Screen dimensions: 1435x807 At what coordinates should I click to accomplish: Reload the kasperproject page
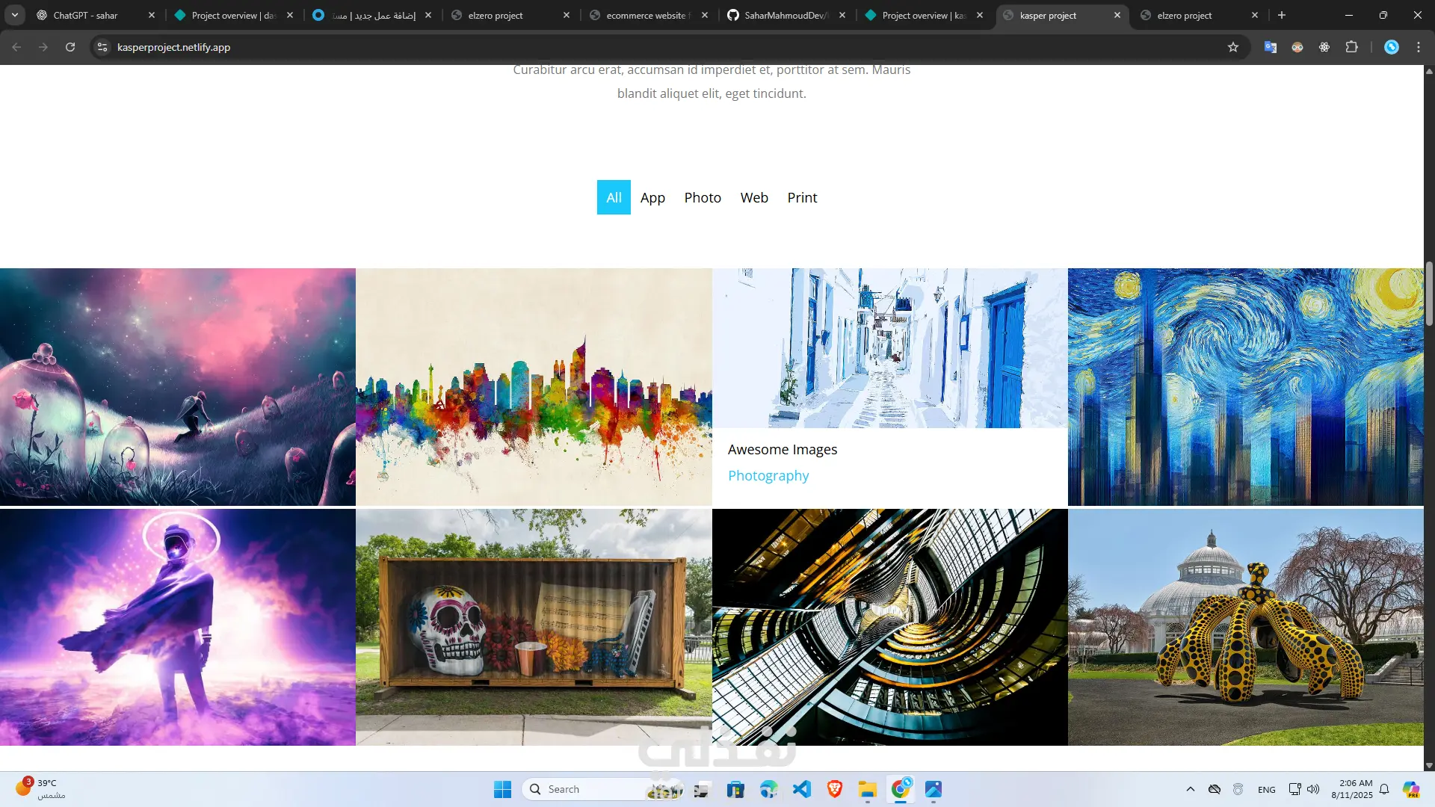[x=70, y=47]
